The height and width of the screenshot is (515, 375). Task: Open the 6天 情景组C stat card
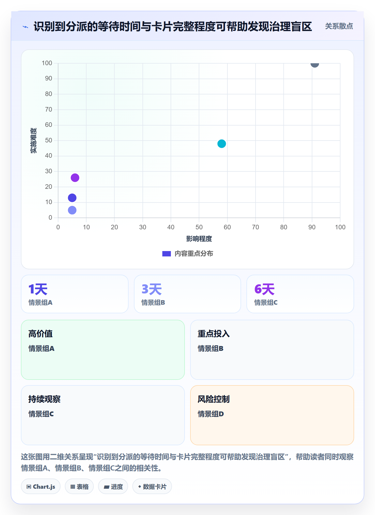(300, 294)
